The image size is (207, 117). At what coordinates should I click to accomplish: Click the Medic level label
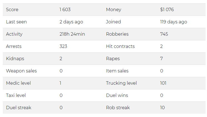18,83
